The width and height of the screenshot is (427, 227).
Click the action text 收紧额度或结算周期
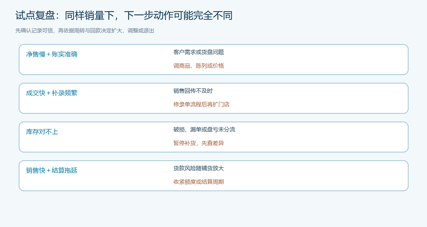click(199, 182)
